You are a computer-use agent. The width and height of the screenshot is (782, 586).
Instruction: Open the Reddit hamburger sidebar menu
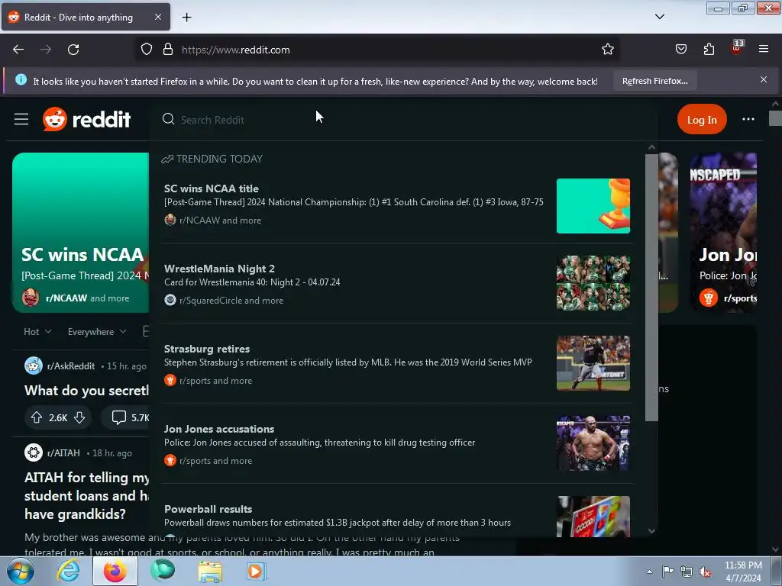(x=21, y=119)
